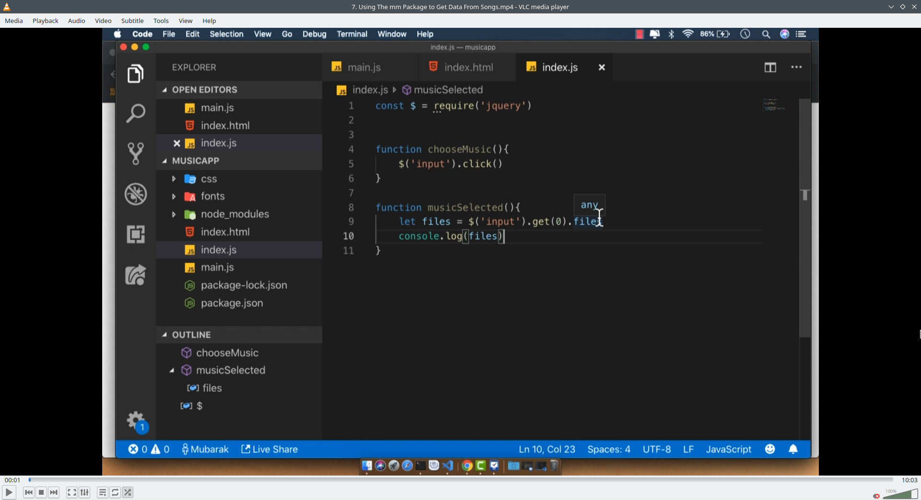The image size is (921, 500).
Task: Stop VLC playback
Action: [41, 492]
